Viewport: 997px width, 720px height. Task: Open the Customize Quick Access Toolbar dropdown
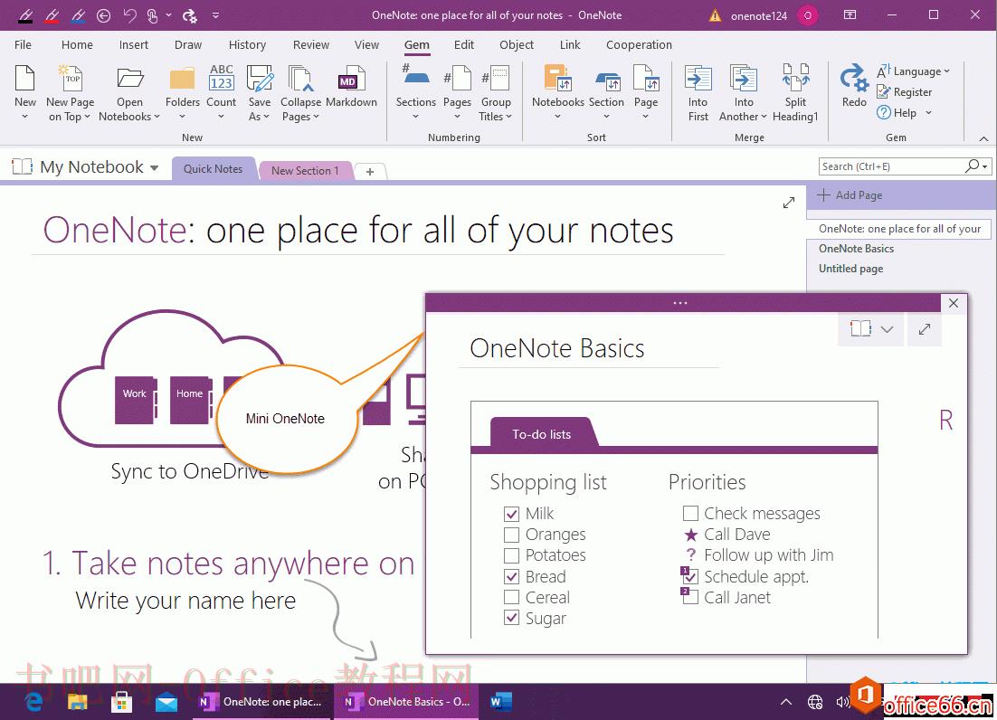(x=215, y=15)
